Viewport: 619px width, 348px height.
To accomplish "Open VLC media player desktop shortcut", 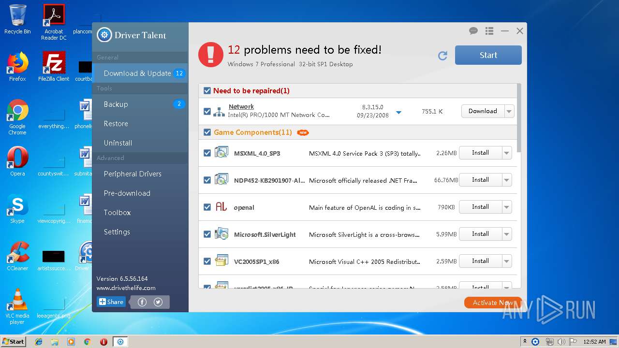I will (x=17, y=306).
